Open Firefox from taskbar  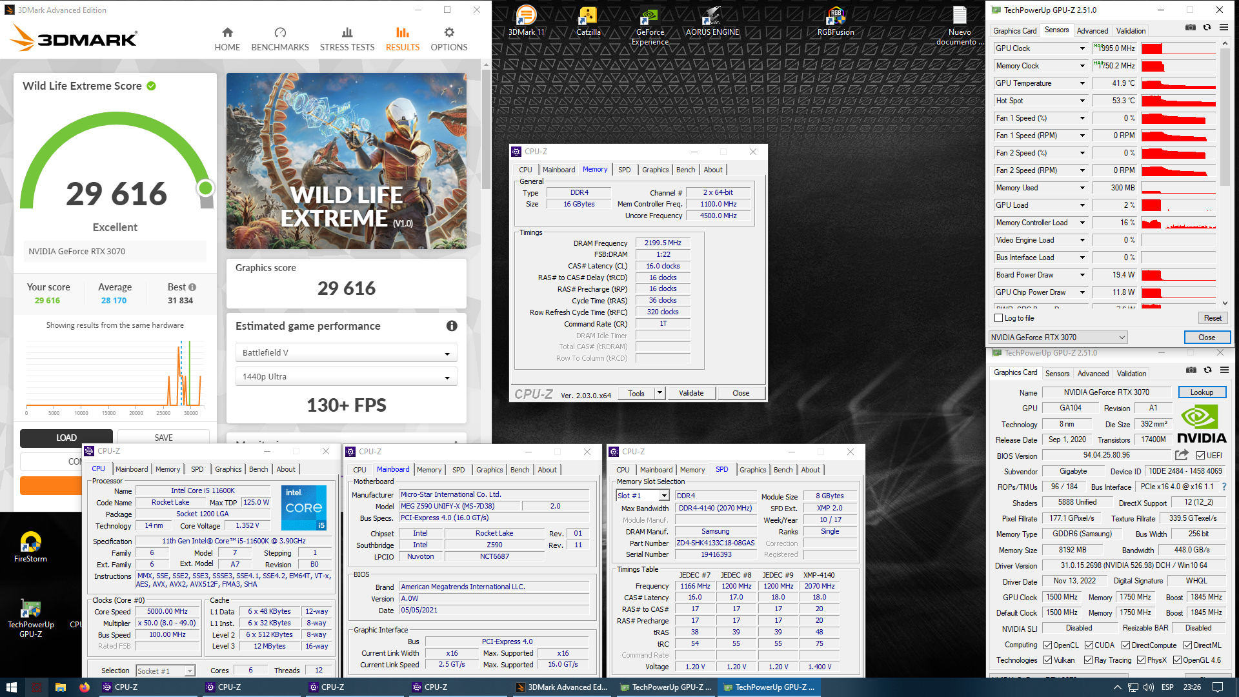pos(85,687)
